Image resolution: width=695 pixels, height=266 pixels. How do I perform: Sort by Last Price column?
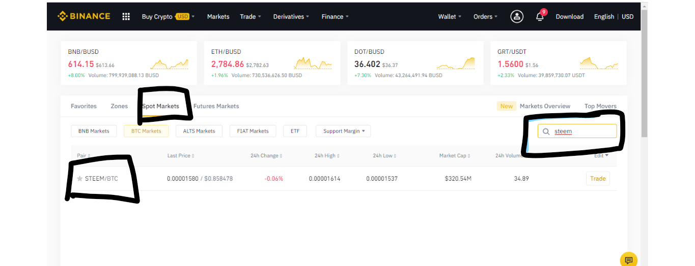pyautogui.click(x=181, y=156)
